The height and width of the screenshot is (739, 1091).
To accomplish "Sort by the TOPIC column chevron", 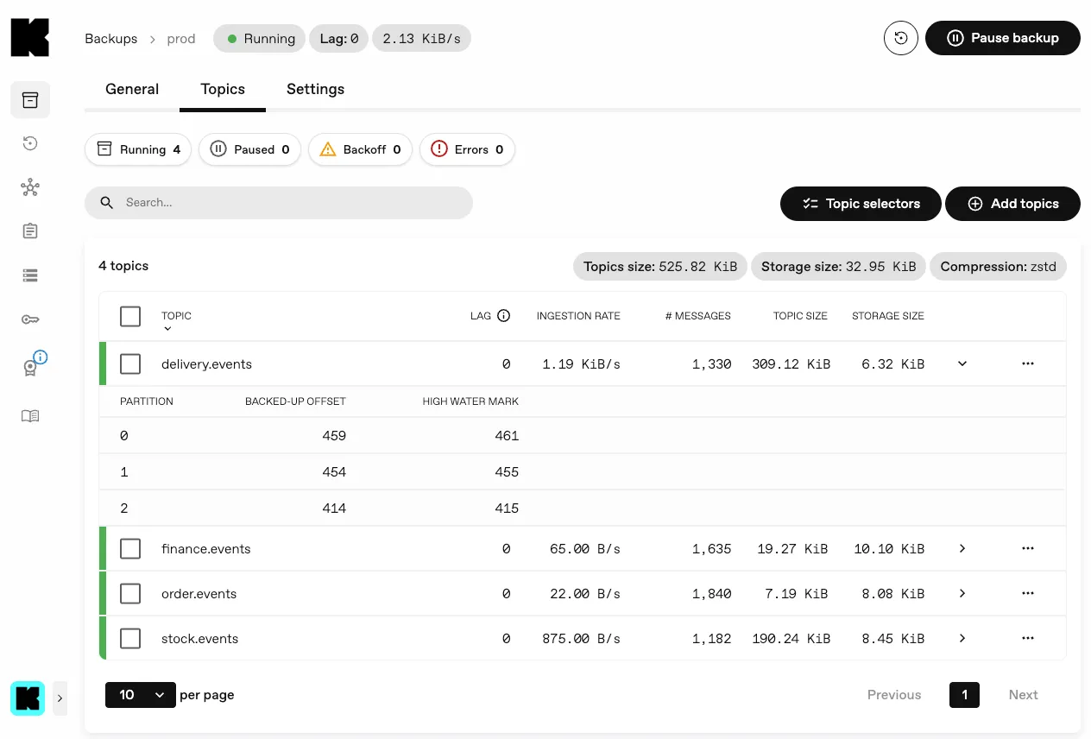I will [x=167, y=329].
